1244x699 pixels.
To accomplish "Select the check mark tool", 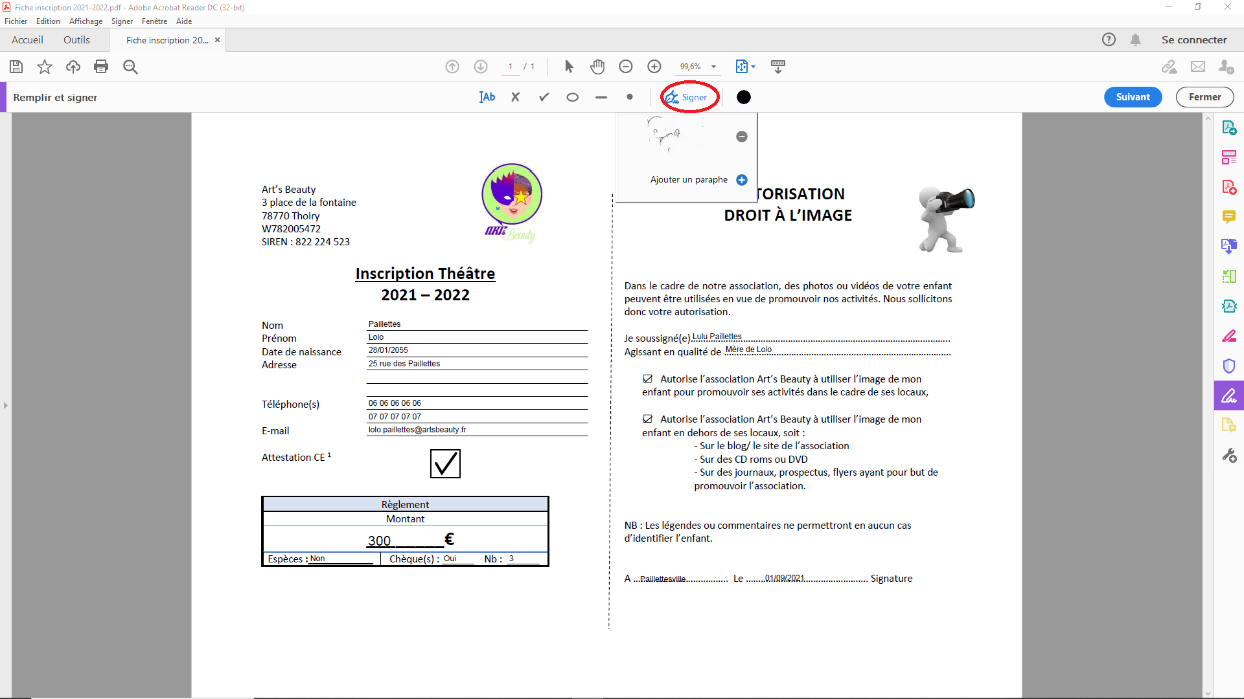I will (x=544, y=97).
